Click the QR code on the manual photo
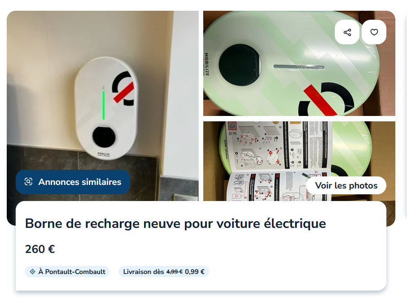Viewport: 407px width, 304px height. [x=232, y=126]
